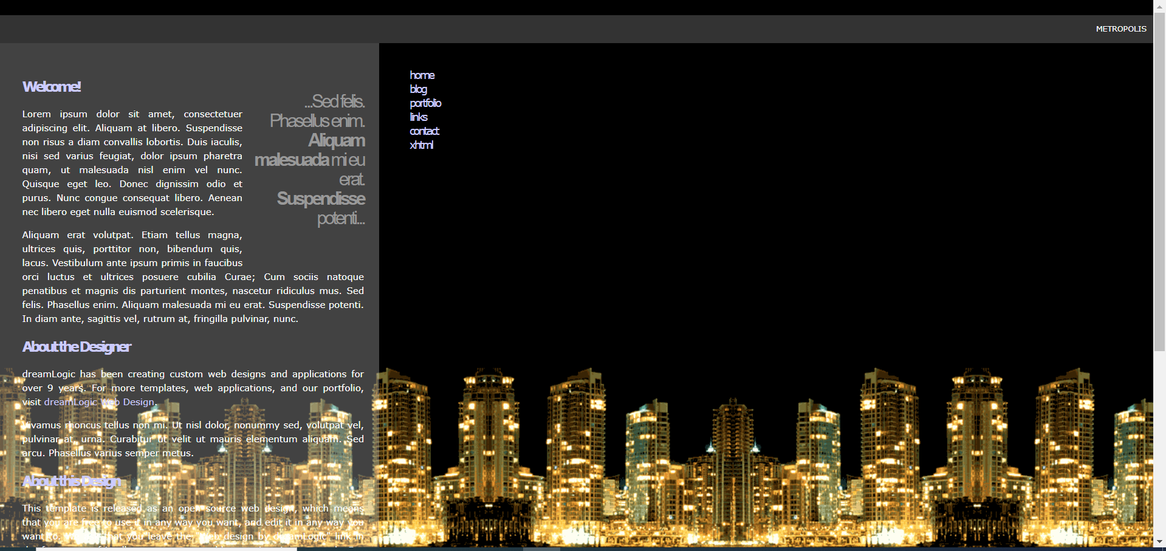Image resolution: width=1166 pixels, height=551 pixels.
Task: Select the links menu item
Action: click(419, 117)
